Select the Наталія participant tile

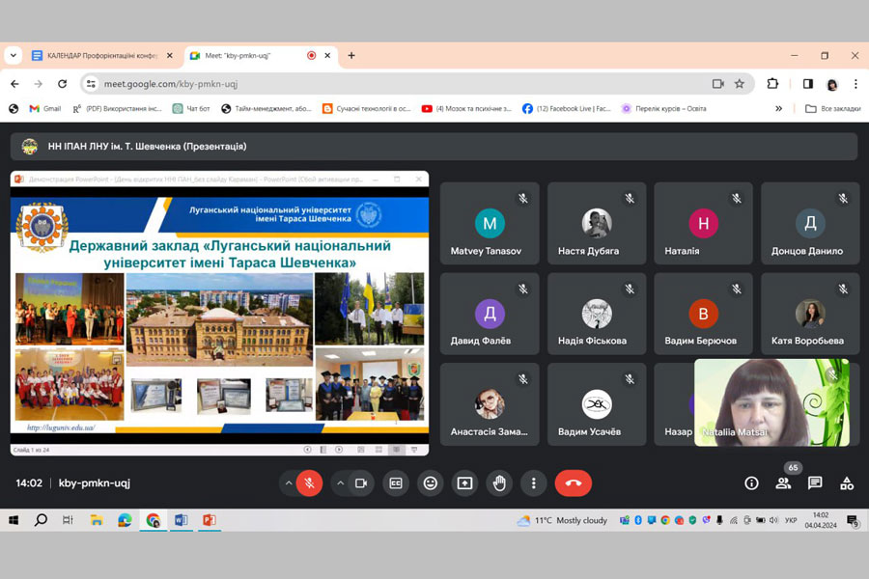pos(703,223)
